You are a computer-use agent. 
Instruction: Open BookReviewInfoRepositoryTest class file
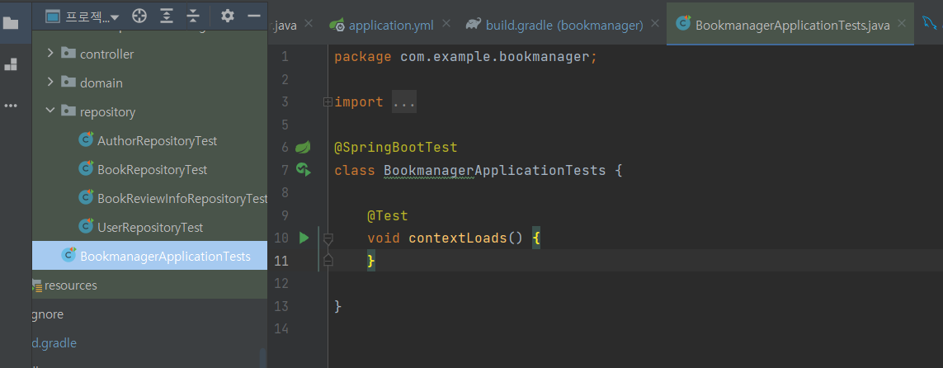tap(182, 199)
